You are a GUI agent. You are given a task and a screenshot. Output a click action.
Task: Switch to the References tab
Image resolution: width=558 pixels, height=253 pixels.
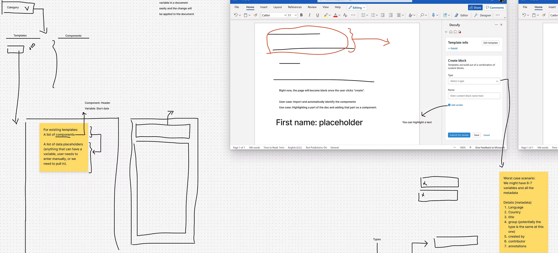[295, 7]
